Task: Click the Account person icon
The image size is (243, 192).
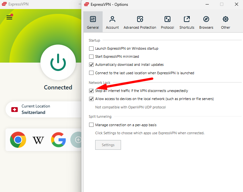Action: click(112, 19)
